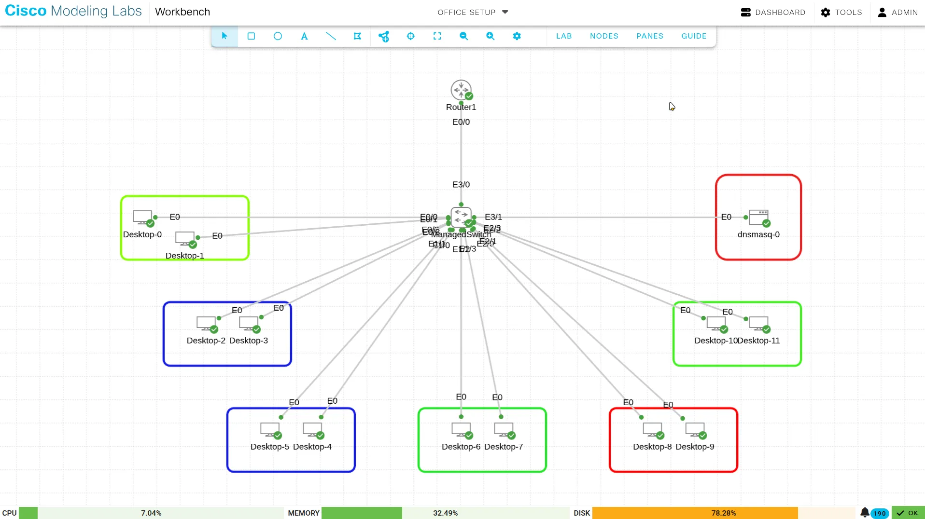Select the line annotation tool
The image size is (925, 519).
click(331, 36)
